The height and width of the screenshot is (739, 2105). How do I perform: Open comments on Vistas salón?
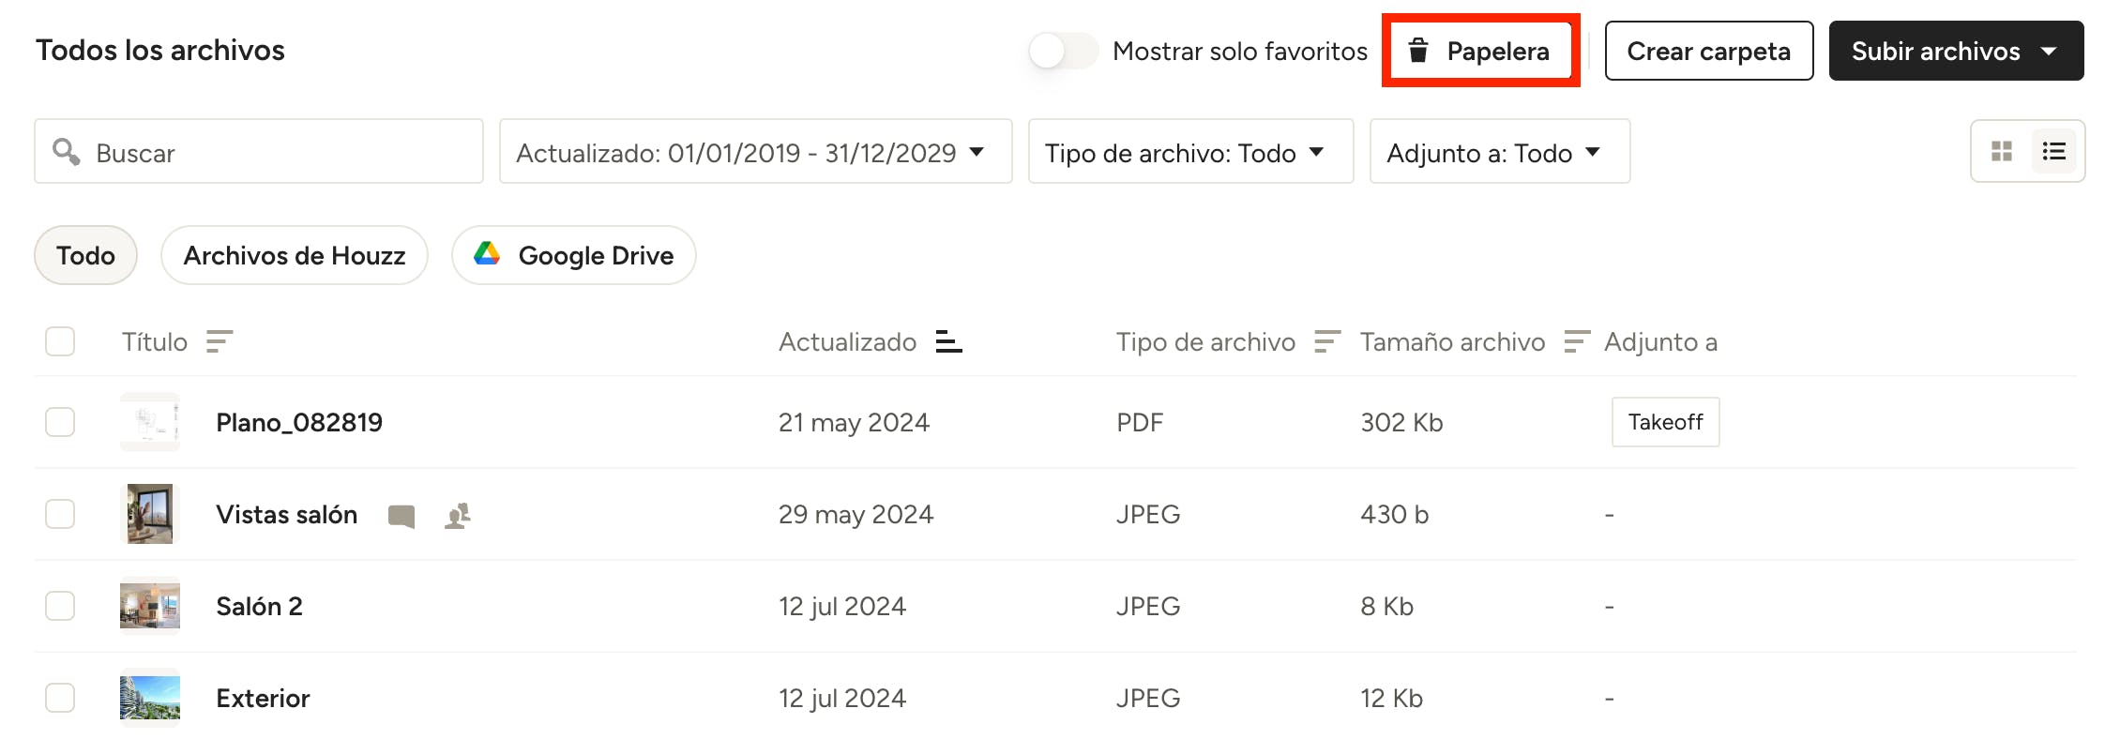click(x=401, y=516)
